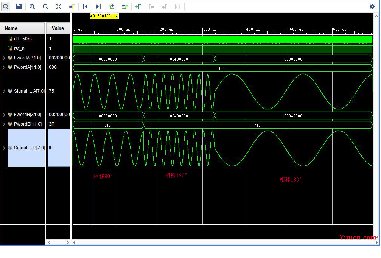
Task: Go to previous transition
Action: pos(112,6)
